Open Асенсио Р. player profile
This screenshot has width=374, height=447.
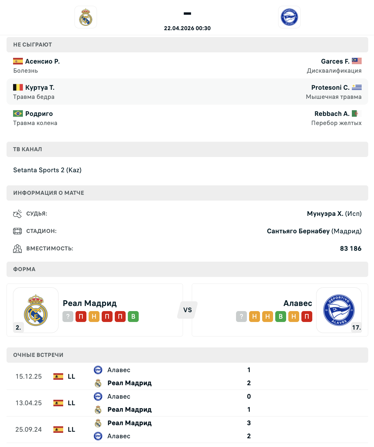tap(42, 61)
